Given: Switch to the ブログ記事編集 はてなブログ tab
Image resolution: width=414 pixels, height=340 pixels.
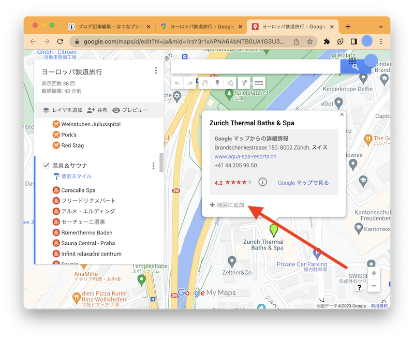Looking at the screenshot, I should (108, 27).
